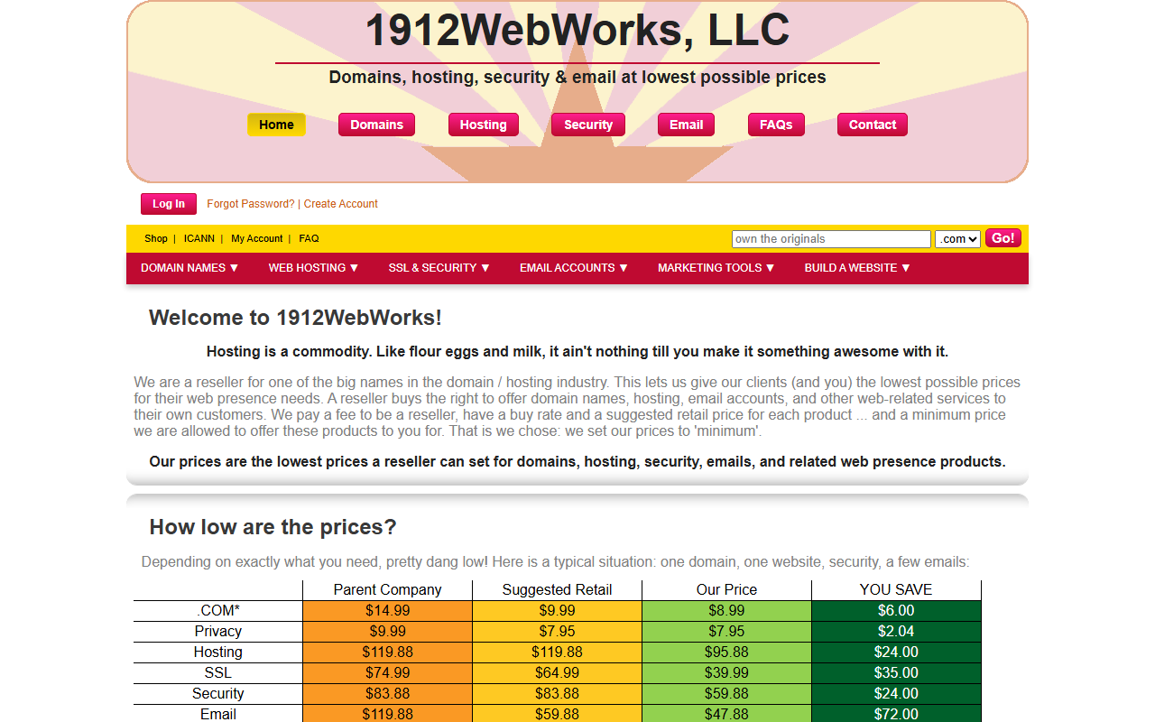The image size is (1155, 722).
Task: Click the .COM* row label
Action: pyautogui.click(x=217, y=611)
